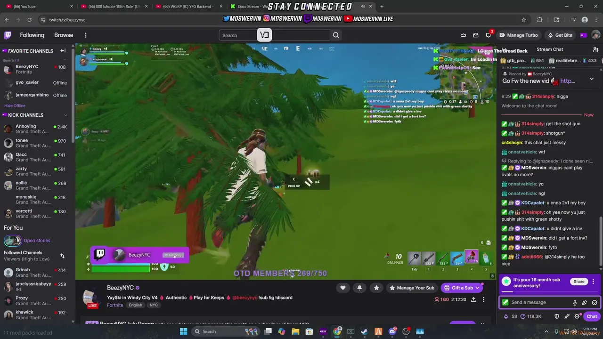Expand the pinned message chevron

[x=592, y=79]
